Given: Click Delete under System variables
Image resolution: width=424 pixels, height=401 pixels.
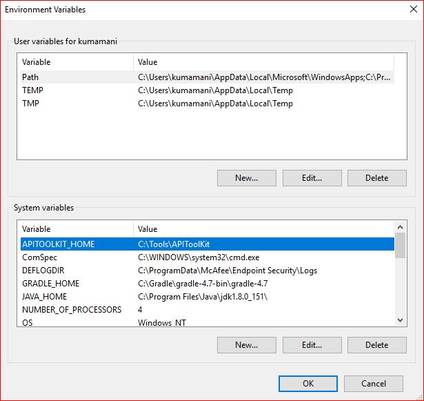Looking at the screenshot, I should (377, 345).
